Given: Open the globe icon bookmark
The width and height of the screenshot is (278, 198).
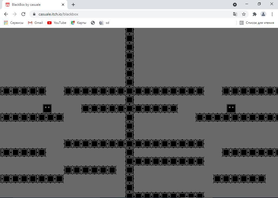Looking at the screenshot, I should pos(93,23).
